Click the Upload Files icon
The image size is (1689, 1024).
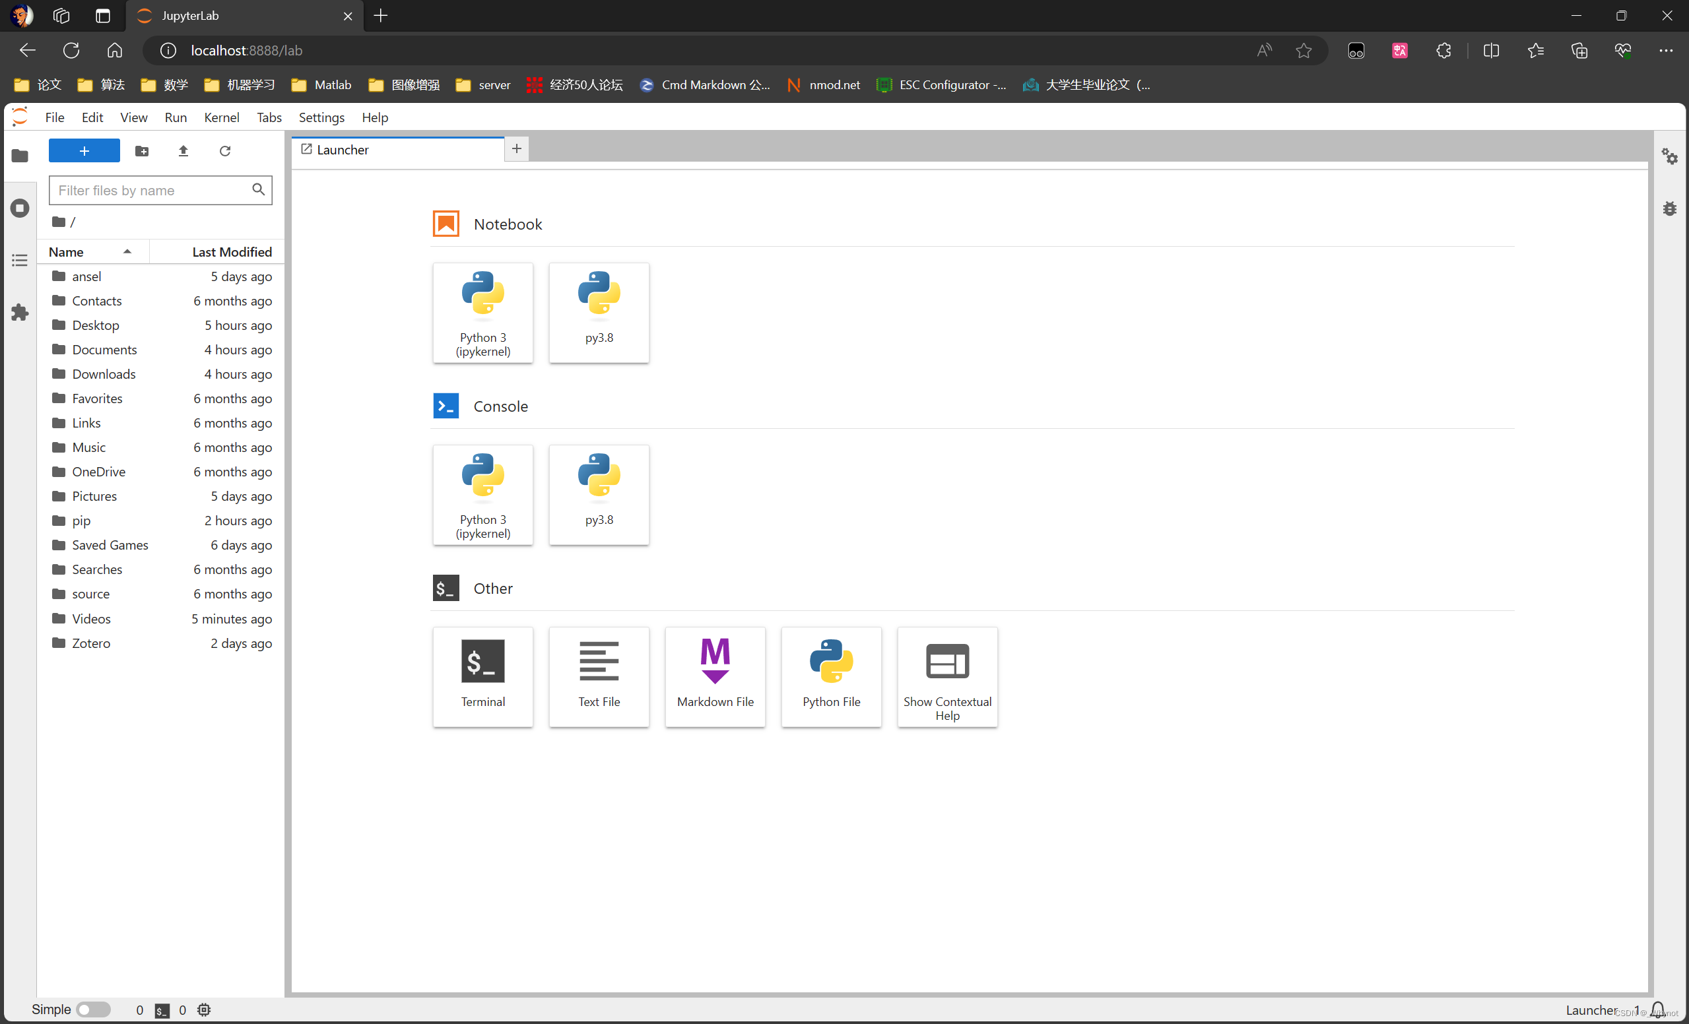tap(183, 151)
